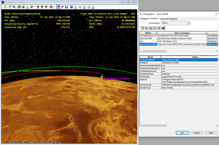Screen dimensions: 219x145
Task: Toggle UseApproximateAltitude true value
Action: tap(189, 65)
